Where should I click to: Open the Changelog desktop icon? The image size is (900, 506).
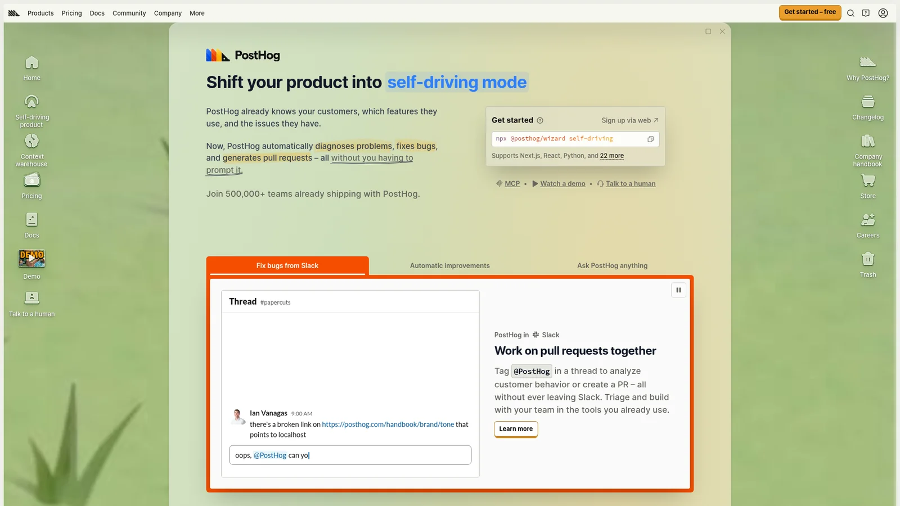(x=868, y=107)
